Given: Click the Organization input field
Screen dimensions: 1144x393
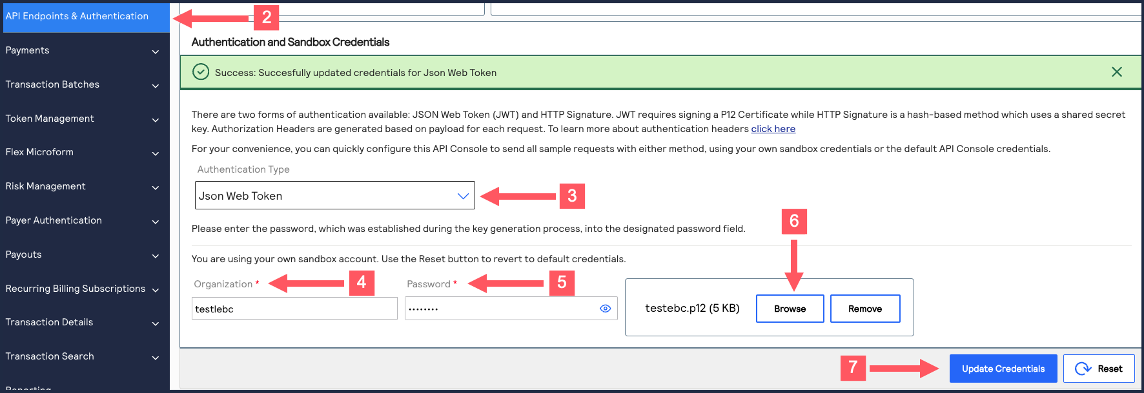Looking at the screenshot, I should point(294,309).
